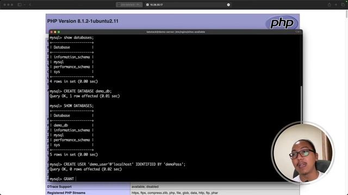Viewport: 348px width, 195px height.
Task: Open the tab overview icon
Action: (343, 5)
